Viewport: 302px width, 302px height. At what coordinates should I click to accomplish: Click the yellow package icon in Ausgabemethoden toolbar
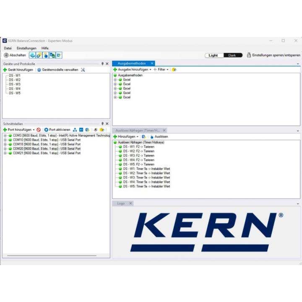(x=174, y=70)
